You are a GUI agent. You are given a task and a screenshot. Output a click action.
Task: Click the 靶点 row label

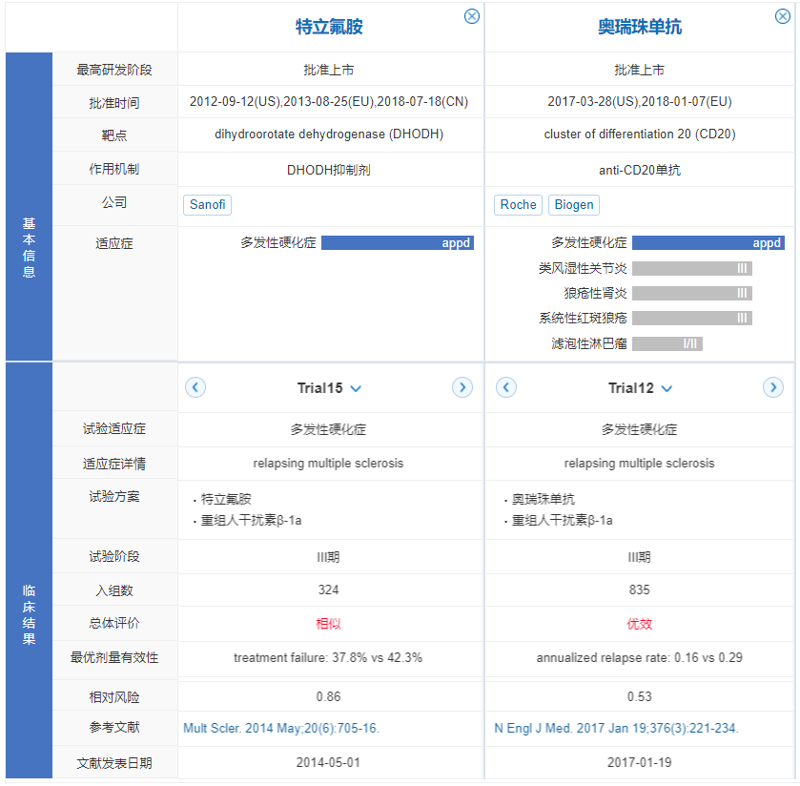tap(114, 135)
